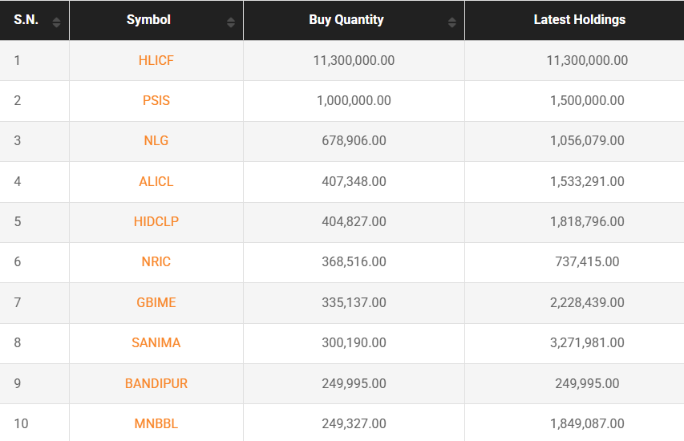Click sort arrows in Buy Quantity header

(x=452, y=22)
